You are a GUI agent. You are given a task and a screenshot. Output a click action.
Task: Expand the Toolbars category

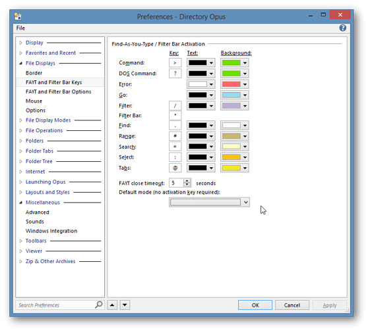click(21, 241)
